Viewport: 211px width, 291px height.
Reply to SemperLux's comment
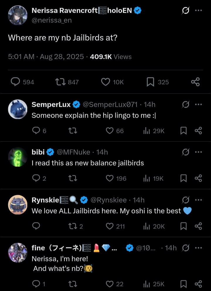tap(36, 131)
